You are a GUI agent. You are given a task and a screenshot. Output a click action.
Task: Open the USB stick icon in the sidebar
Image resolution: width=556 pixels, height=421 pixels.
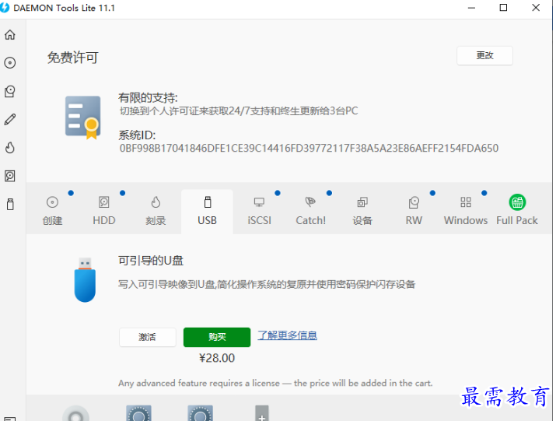(x=10, y=204)
